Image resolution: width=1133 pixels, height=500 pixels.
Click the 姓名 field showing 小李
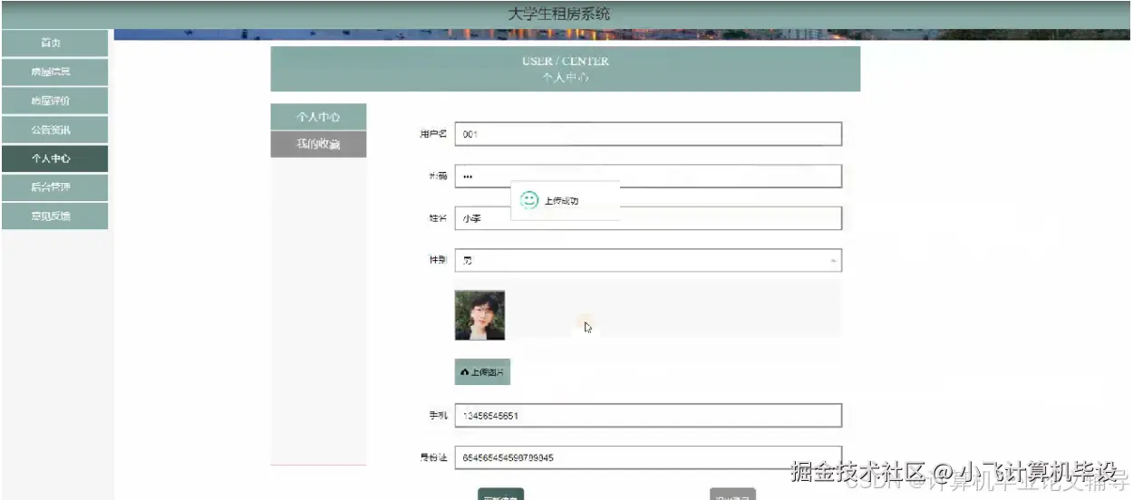[648, 218]
